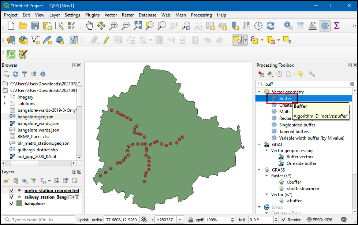
Task: Disable Render in the status bar
Action: pyautogui.click(x=284, y=220)
